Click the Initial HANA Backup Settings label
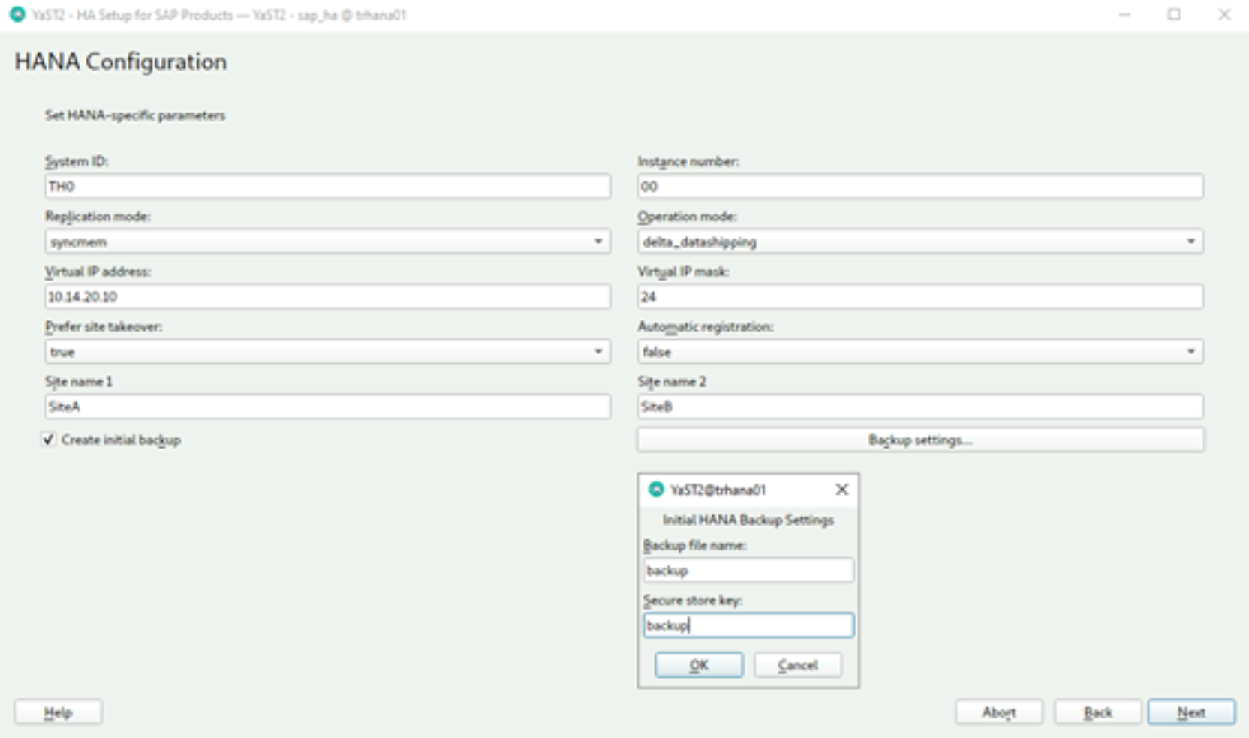Viewport: 1249px width, 738px height. (748, 520)
